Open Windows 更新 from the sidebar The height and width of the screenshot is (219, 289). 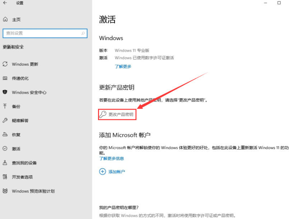25,64
